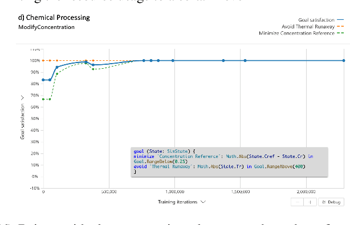Click the Goal satisfaction y-axis label

(22, 122)
